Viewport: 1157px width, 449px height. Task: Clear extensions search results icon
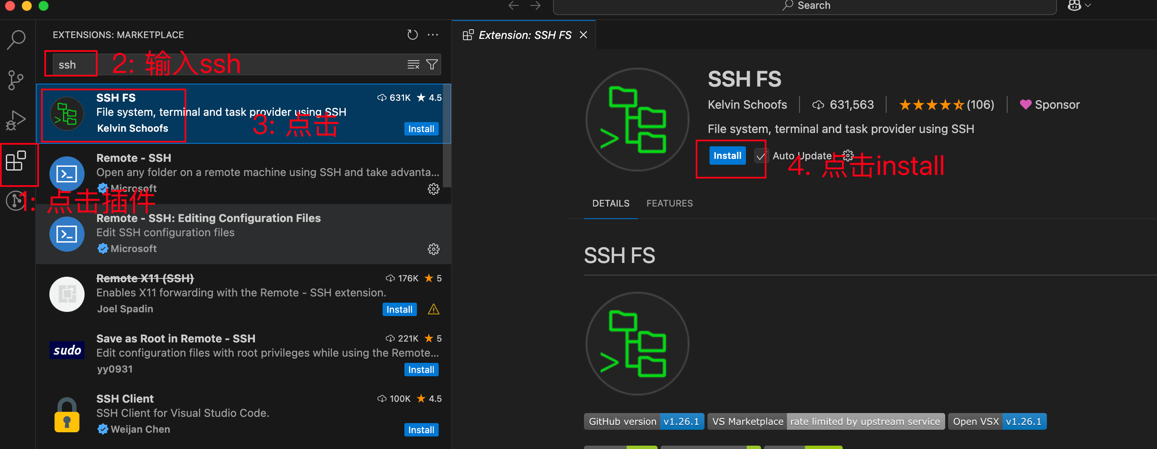(413, 65)
